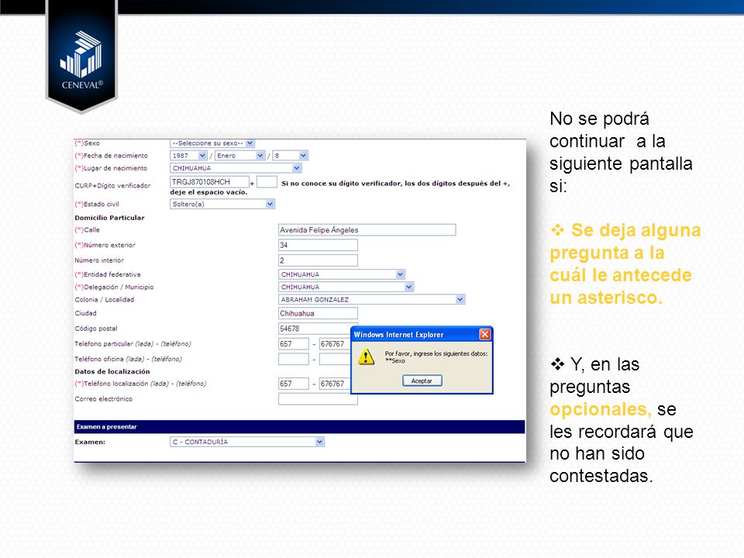
Task: Open the birth day dropdown showing 8
Action: (291, 156)
